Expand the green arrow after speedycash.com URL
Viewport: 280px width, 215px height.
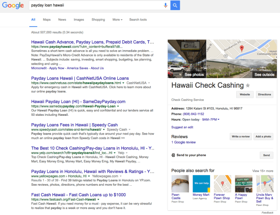[104, 129]
